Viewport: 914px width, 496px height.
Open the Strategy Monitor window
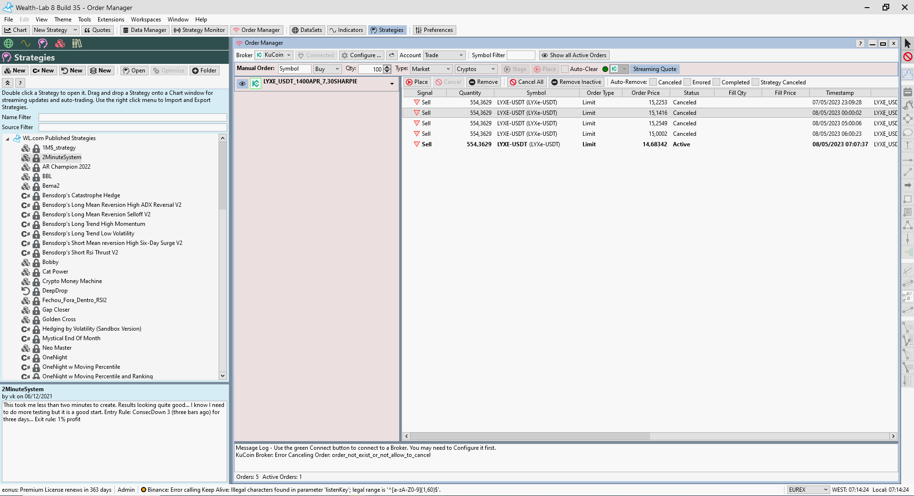coord(199,30)
